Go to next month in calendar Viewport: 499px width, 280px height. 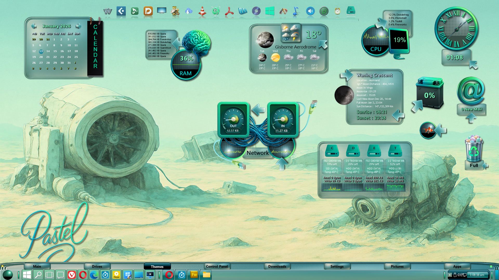pos(78,26)
